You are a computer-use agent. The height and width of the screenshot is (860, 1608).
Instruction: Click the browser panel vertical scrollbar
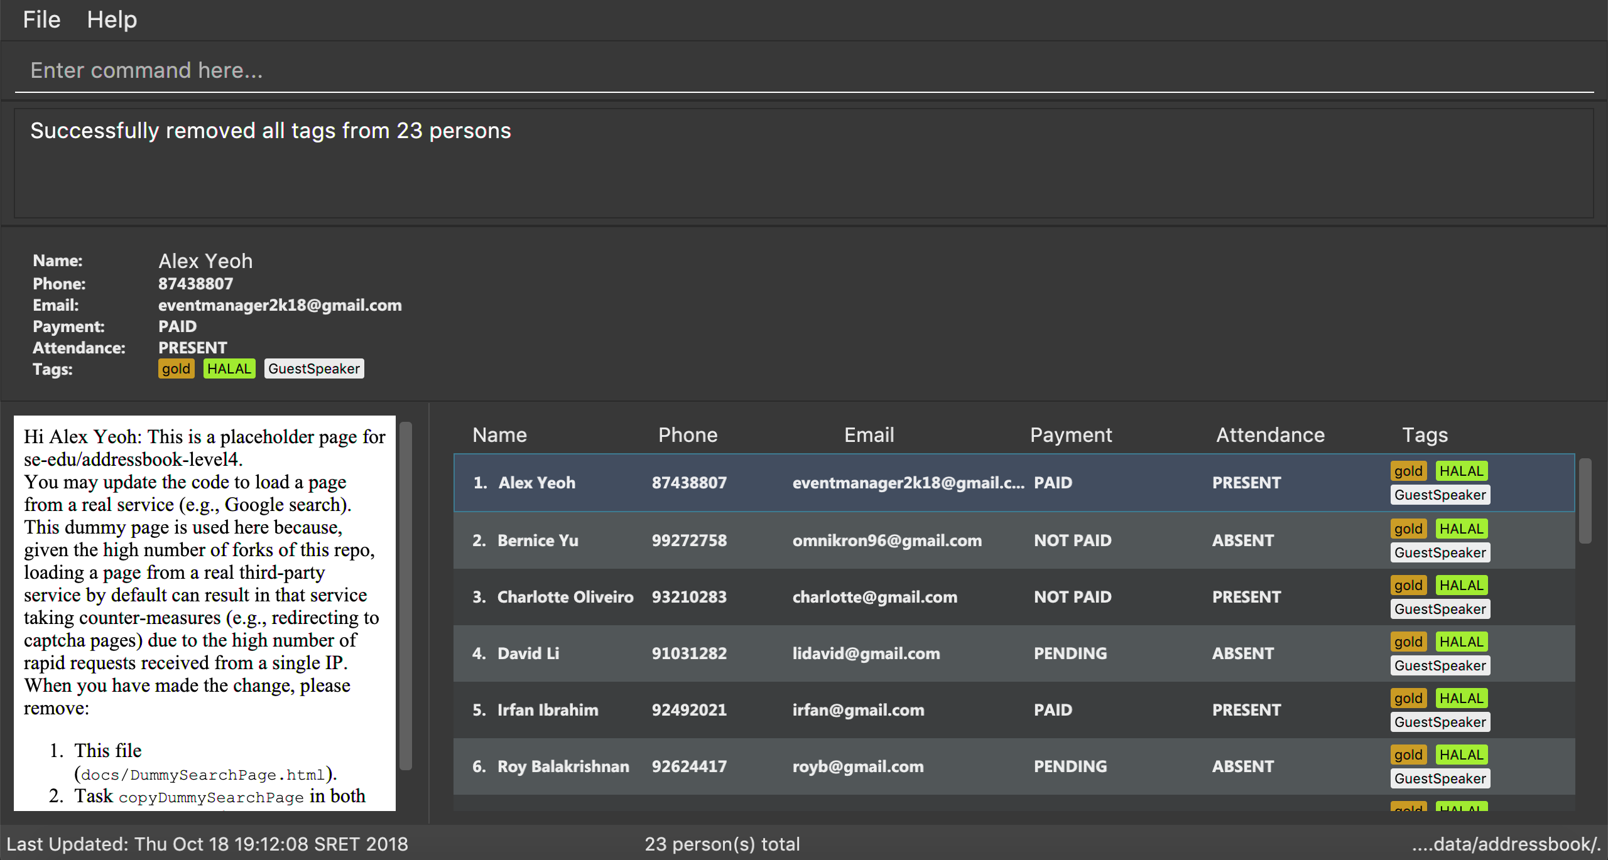click(406, 595)
